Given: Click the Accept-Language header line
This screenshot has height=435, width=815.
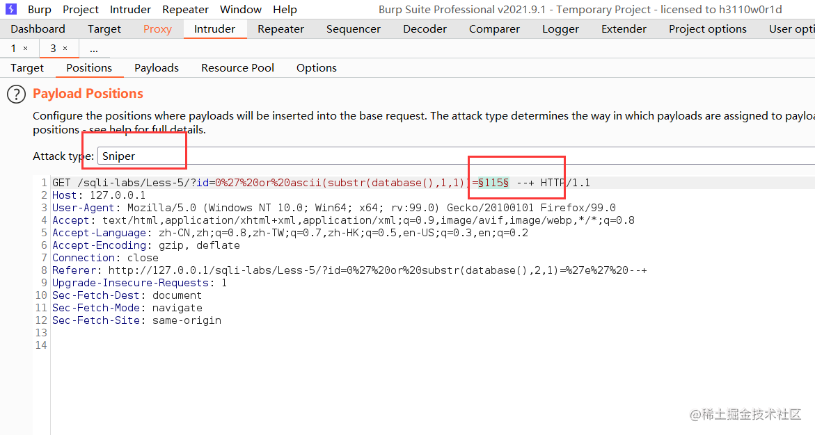Looking at the screenshot, I should coord(290,233).
